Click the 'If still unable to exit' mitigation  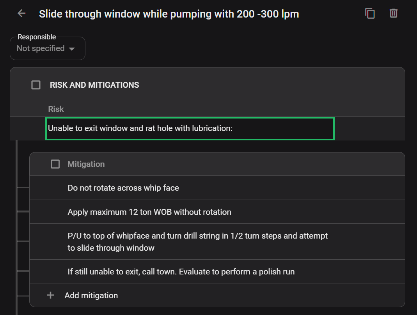[181, 271]
